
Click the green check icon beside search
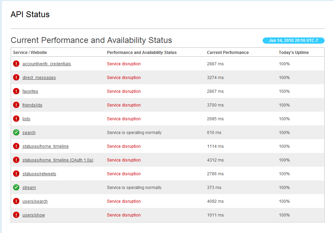16,132
